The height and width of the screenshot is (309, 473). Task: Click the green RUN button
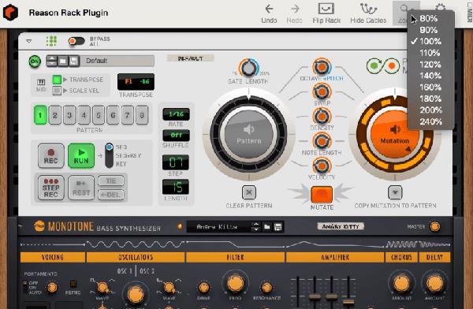(x=81, y=156)
